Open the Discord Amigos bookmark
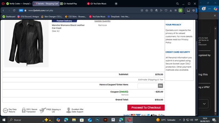The width and height of the screenshot is (219, 123). point(28,17)
